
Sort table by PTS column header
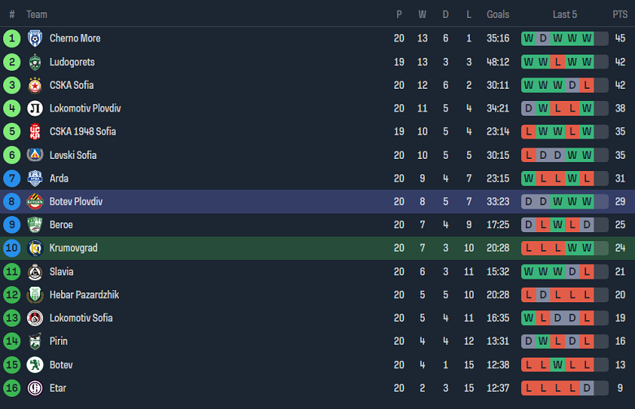point(620,15)
